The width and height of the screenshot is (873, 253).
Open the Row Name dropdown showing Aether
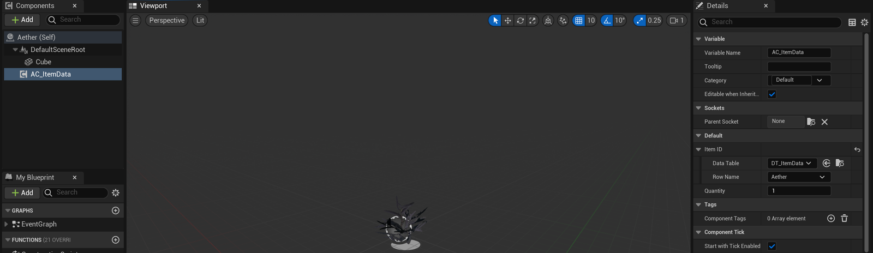tap(798, 177)
